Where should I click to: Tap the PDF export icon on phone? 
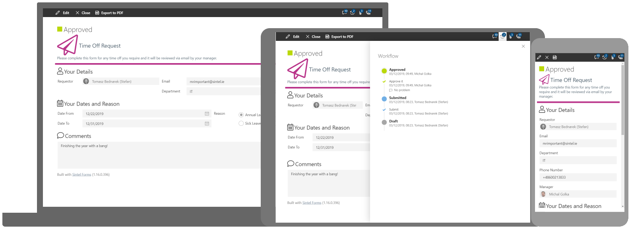coord(555,58)
